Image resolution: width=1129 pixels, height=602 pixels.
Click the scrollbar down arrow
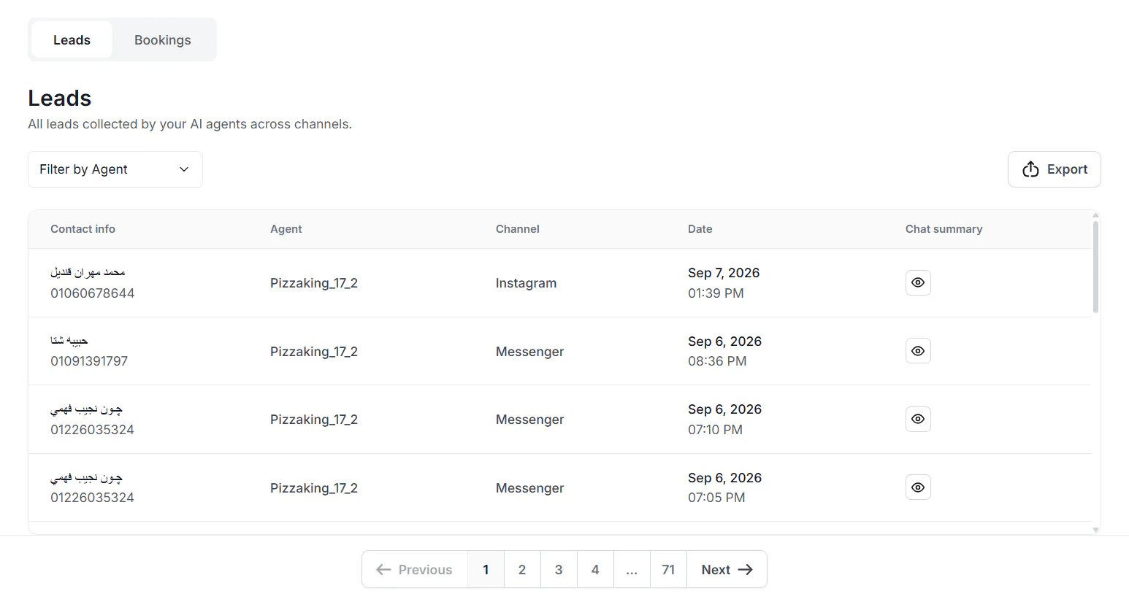coord(1095,530)
